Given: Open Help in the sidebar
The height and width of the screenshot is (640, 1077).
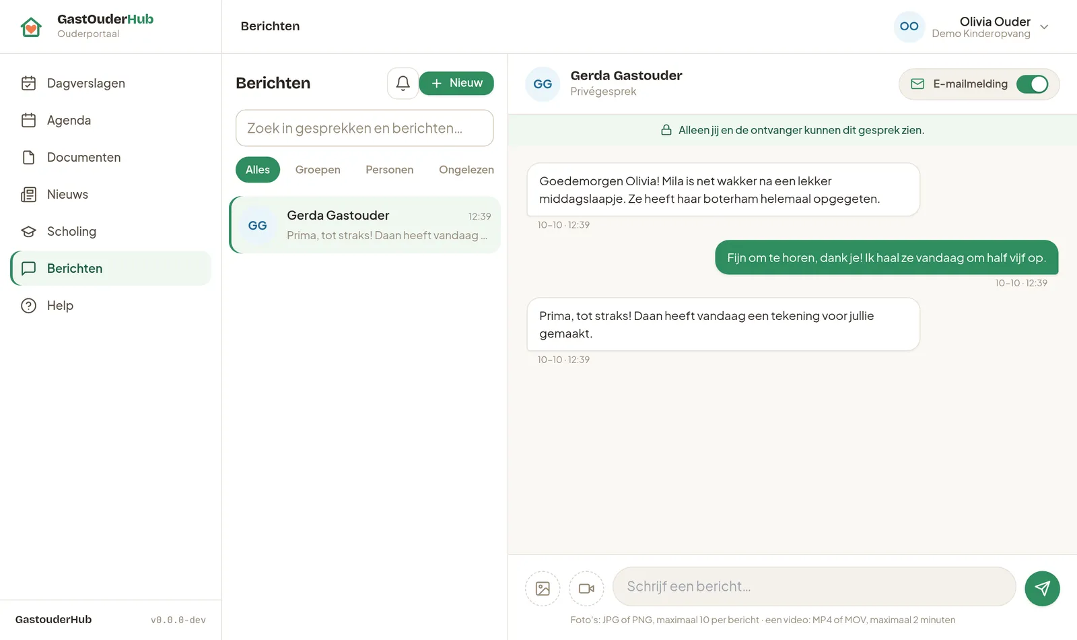Looking at the screenshot, I should (x=111, y=305).
